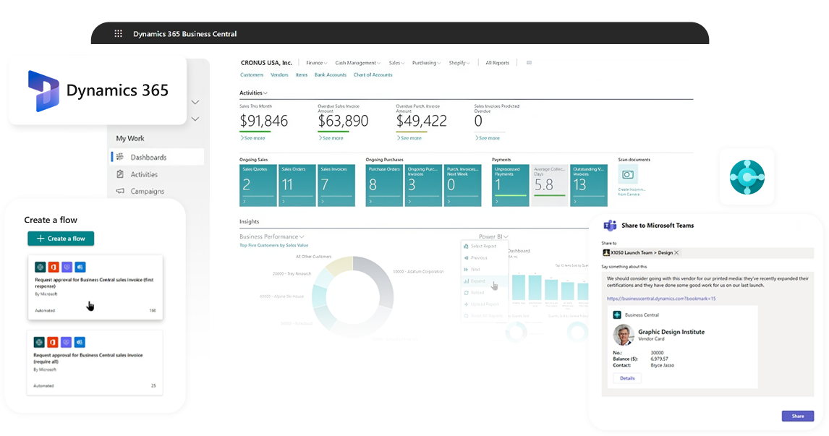Click the Top Five Customers by Sales Value link

click(274, 245)
